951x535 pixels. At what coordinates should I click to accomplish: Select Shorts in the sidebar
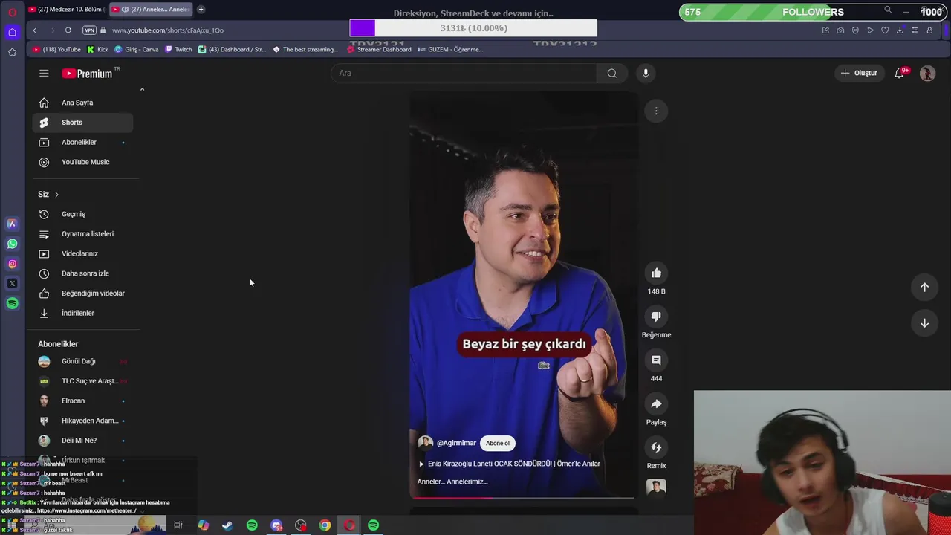(82, 123)
